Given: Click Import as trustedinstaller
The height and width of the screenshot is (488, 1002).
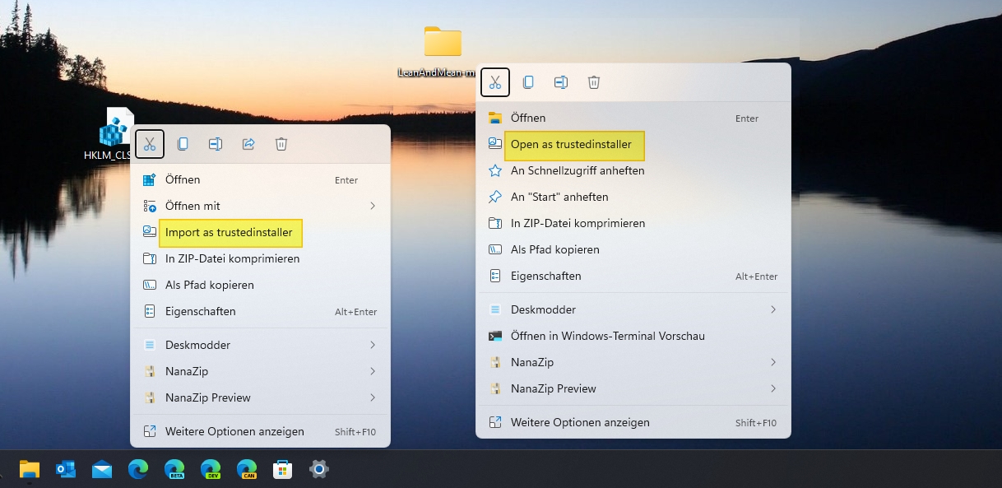Looking at the screenshot, I should [x=260, y=233].
